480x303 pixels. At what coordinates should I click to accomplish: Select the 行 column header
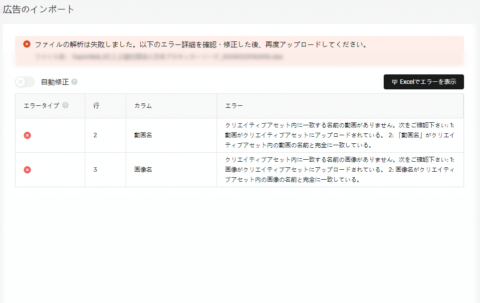(96, 106)
